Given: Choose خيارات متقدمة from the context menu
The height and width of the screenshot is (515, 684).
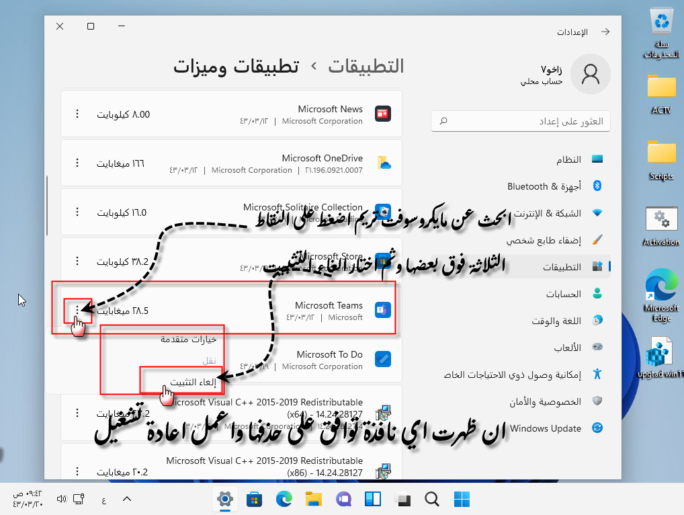Looking at the screenshot, I should [x=188, y=339].
